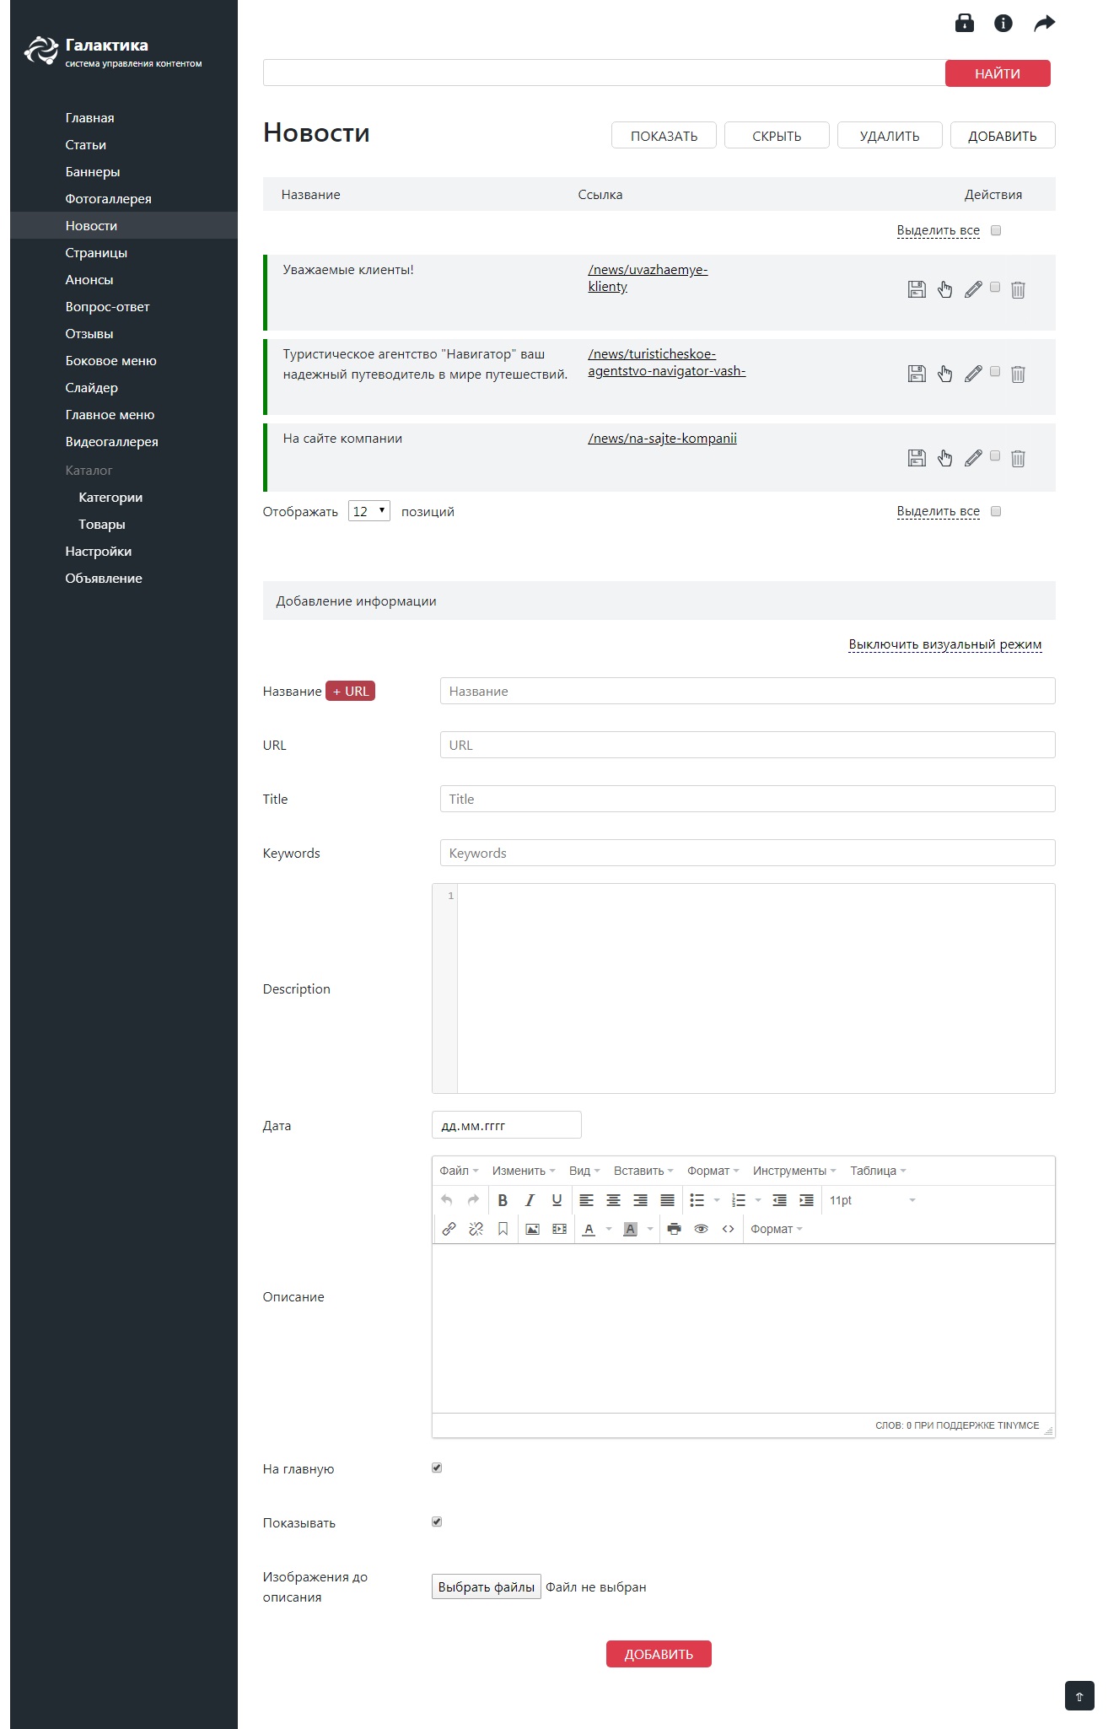The width and height of the screenshot is (1119, 1729).
Task: Open the 11pt font size dropdown
Action: 872,1200
